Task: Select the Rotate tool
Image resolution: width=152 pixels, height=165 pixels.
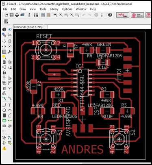Action: [x=9, y=46]
